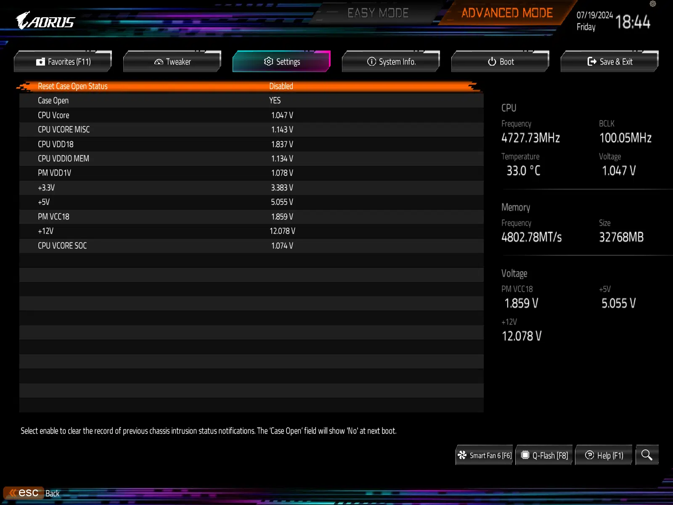Click the CPU VCORE MISC label
Screen dimensions: 673x505
[x=64, y=130]
